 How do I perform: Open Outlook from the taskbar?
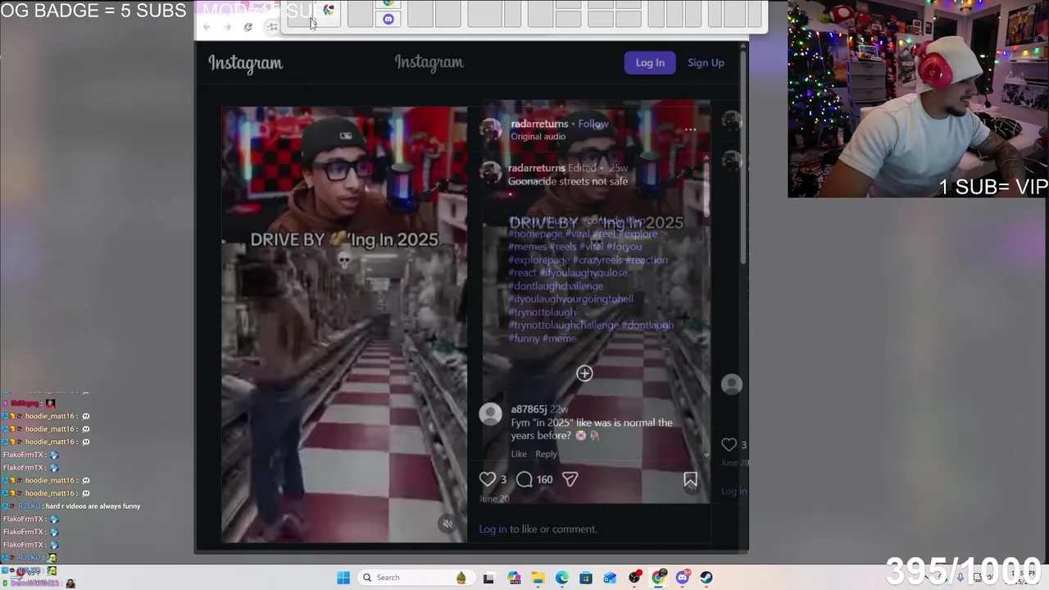[610, 578]
